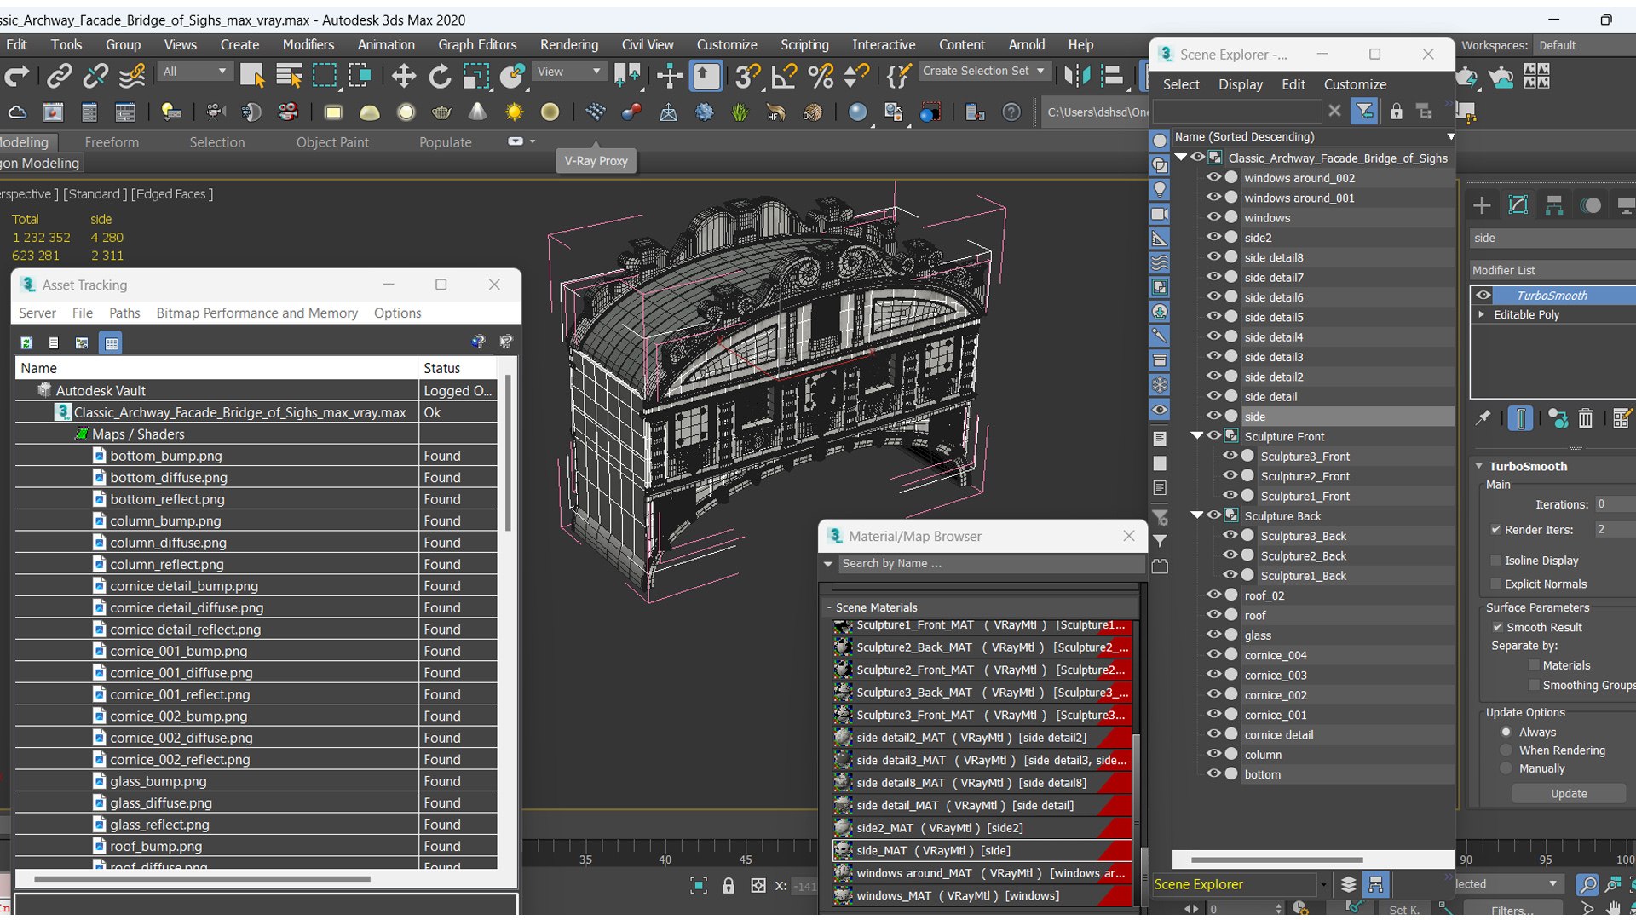Toggle the Smooth Result checkbox

[x=1497, y=627]
